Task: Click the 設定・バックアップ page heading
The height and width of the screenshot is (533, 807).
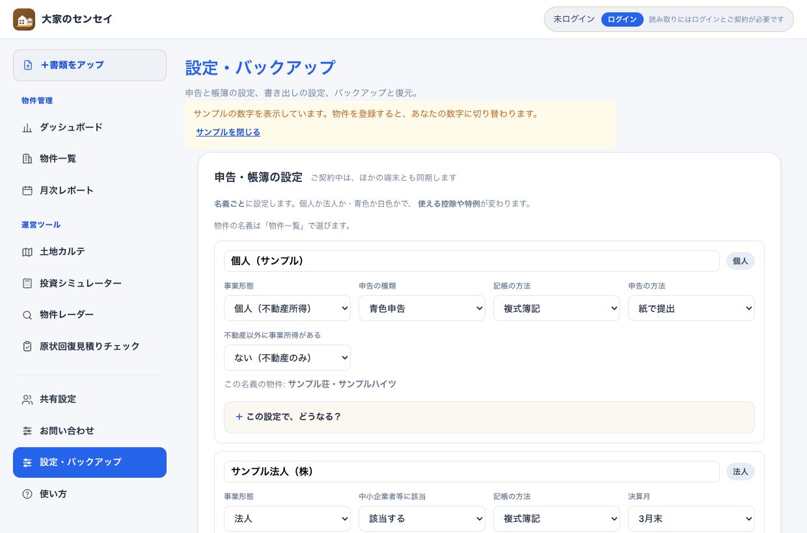Action: [260, 68]
